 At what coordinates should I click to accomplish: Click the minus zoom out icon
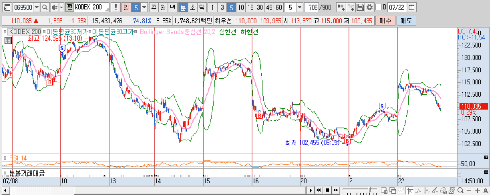click(469, 190)
